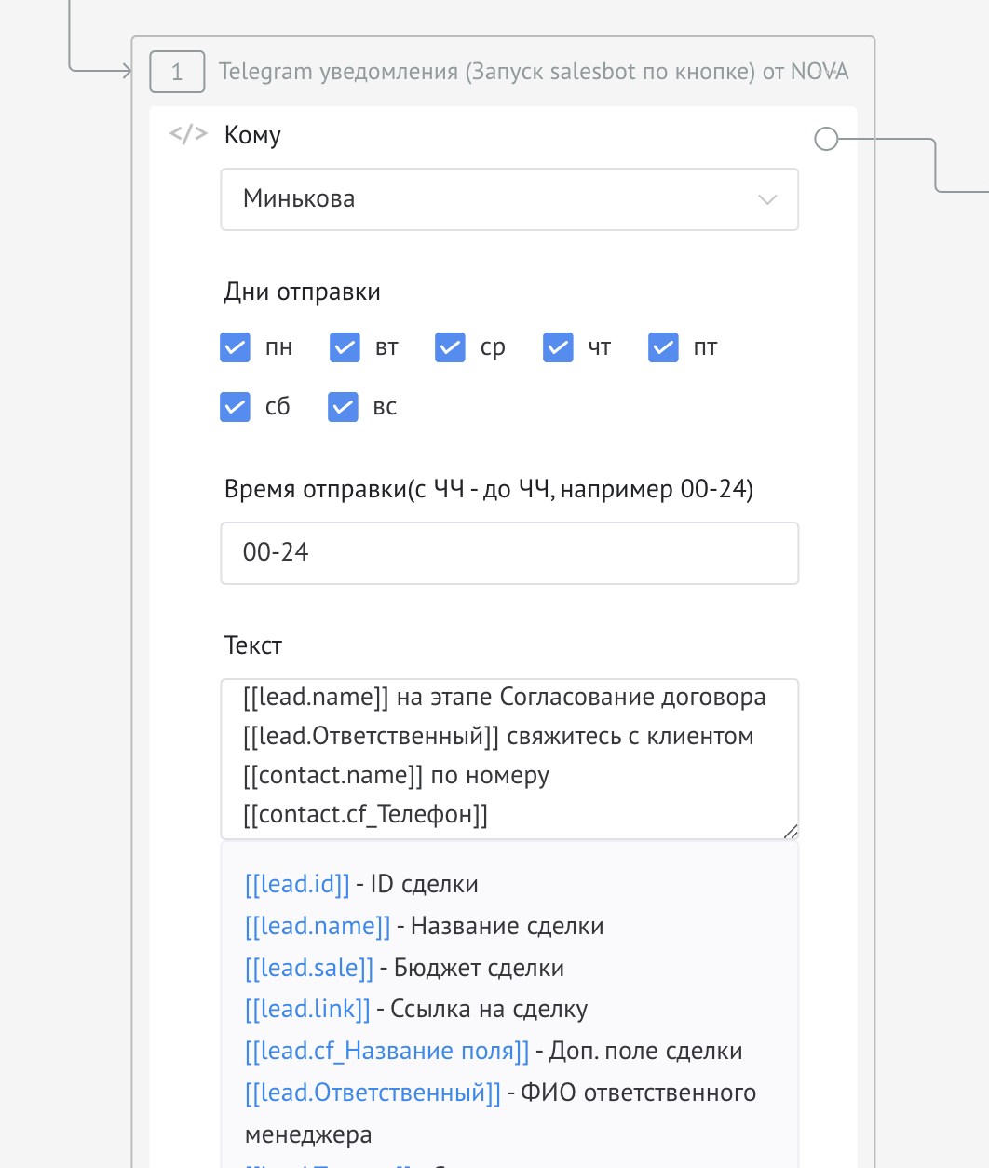Uncheck the чт day checkbox
The height and width of the screenshot is (1168, 989).
pyautogui.click(x=559, y=347)
